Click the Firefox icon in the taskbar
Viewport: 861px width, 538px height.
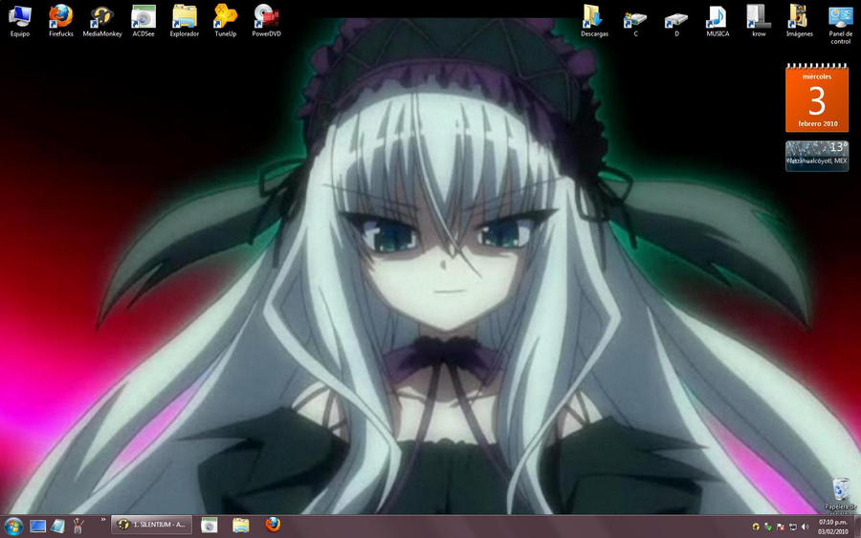pyautogui.click(x=273, y=526)
